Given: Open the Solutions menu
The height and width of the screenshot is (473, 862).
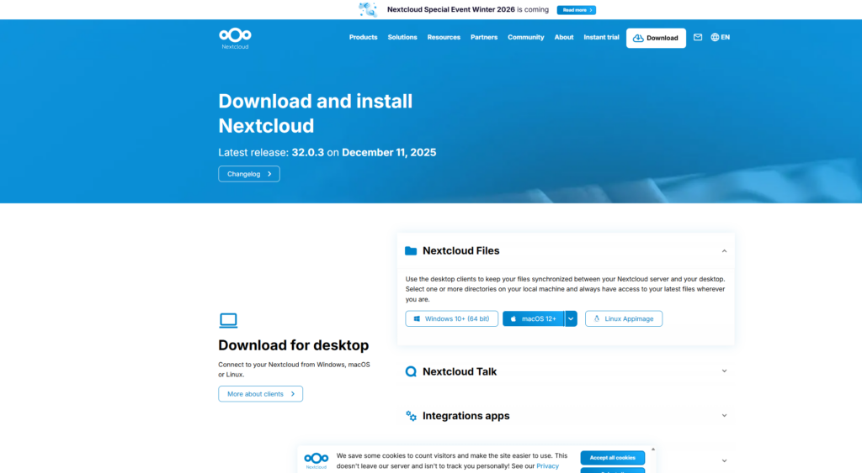Looking at the screenshot, I should 402,38.
